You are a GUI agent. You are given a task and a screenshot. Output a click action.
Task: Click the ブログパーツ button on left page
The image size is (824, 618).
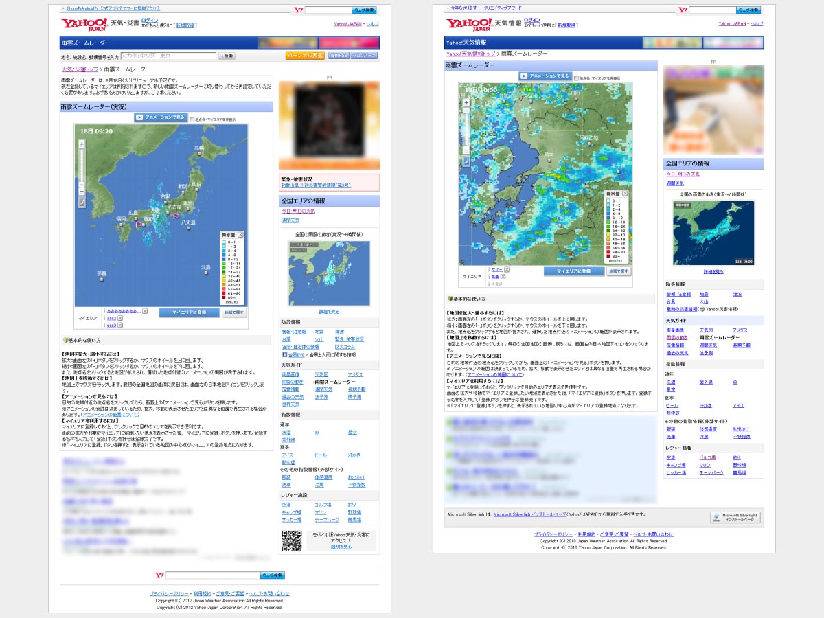tap(364, 56)
